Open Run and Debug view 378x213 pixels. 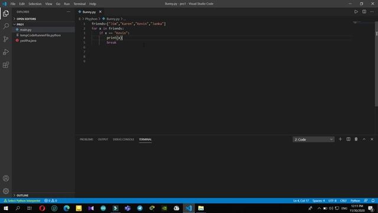tap(6, 52)
